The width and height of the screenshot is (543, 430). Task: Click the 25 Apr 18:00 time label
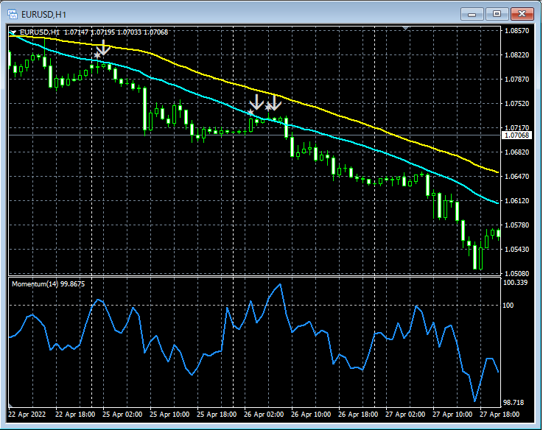217,414
